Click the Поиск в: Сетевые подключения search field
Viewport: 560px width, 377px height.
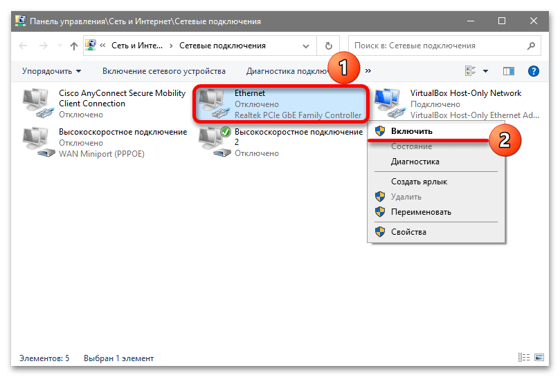[439, 46]
